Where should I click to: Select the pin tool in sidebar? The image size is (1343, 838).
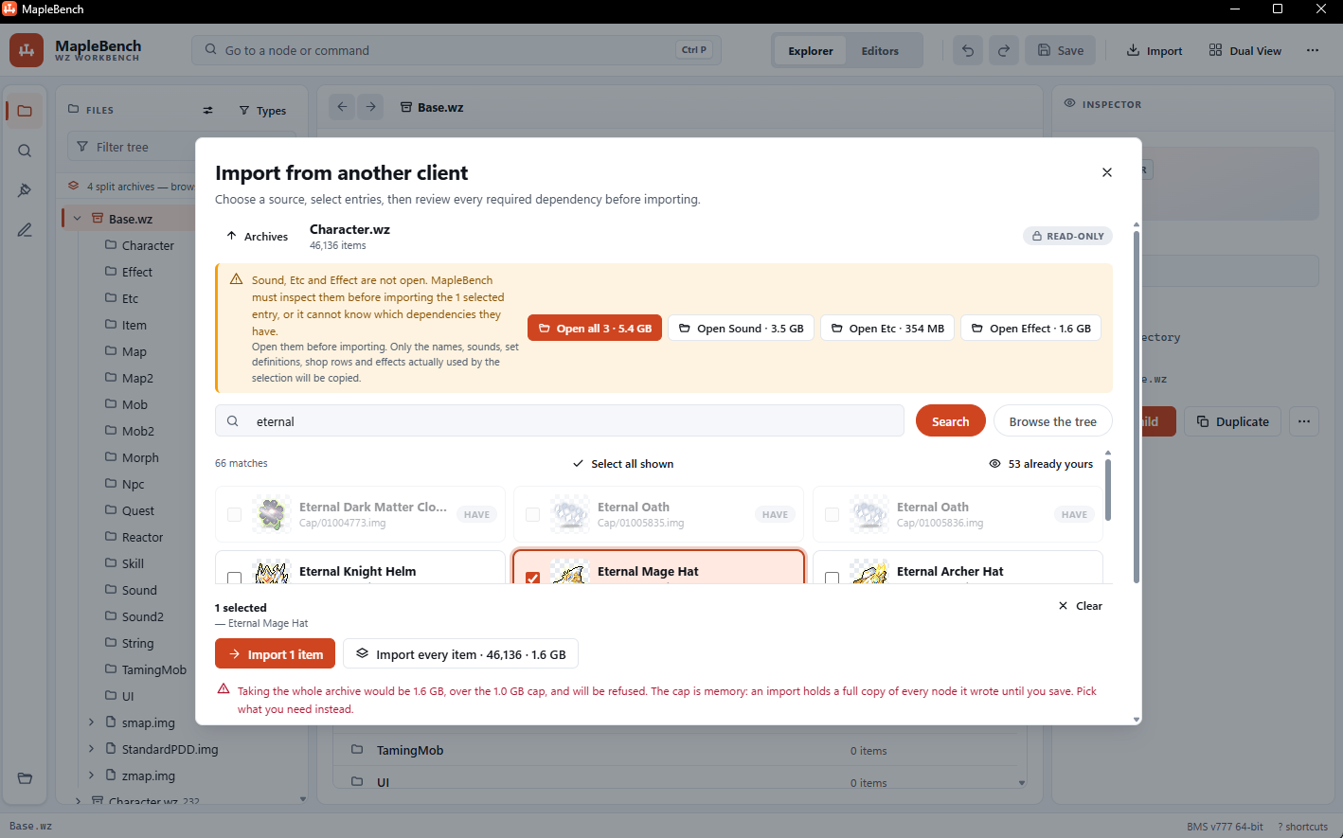pos(25,190)
